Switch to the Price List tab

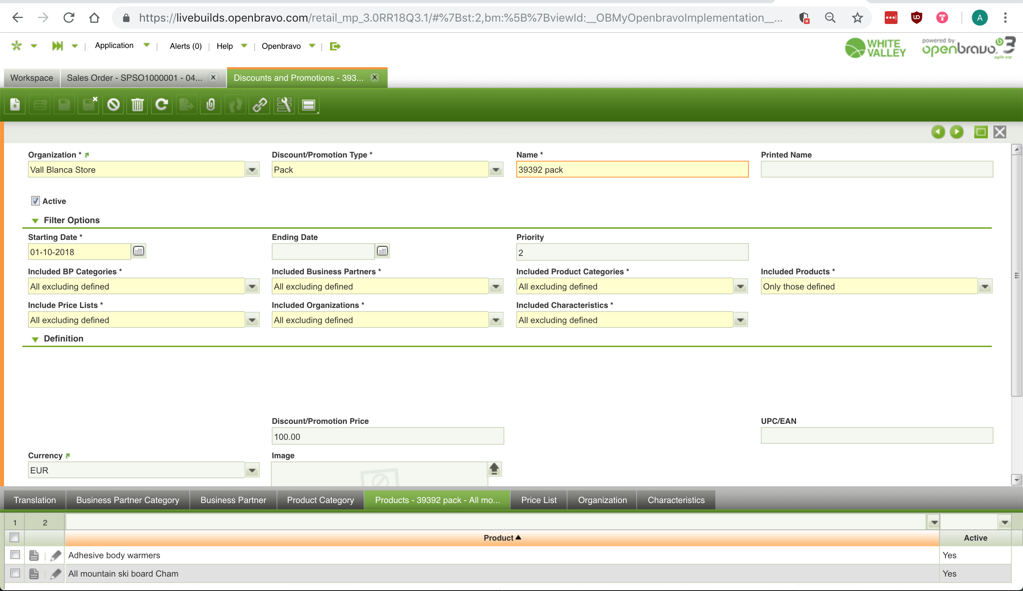[538, 500]
